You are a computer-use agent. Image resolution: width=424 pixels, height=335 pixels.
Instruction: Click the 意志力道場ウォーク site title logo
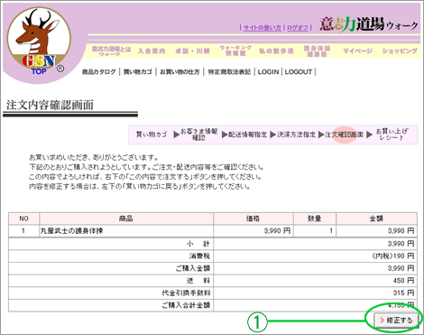tap(369, 24)
